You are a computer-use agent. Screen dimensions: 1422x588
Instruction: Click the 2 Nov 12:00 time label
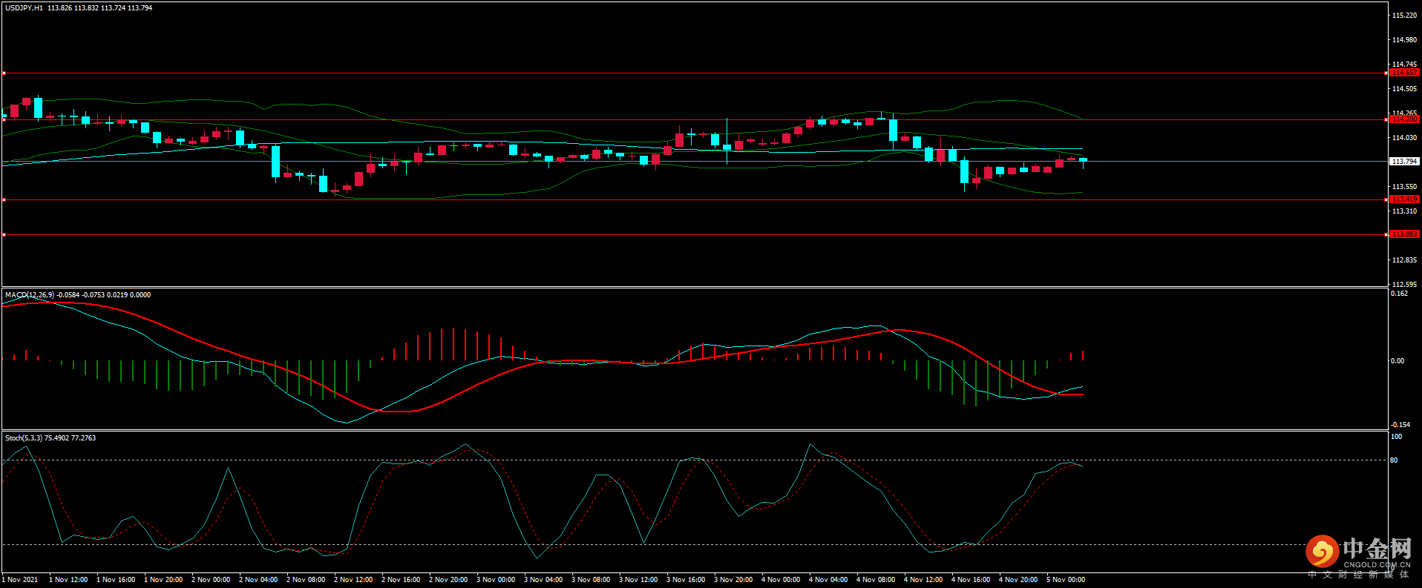point(353,580)
